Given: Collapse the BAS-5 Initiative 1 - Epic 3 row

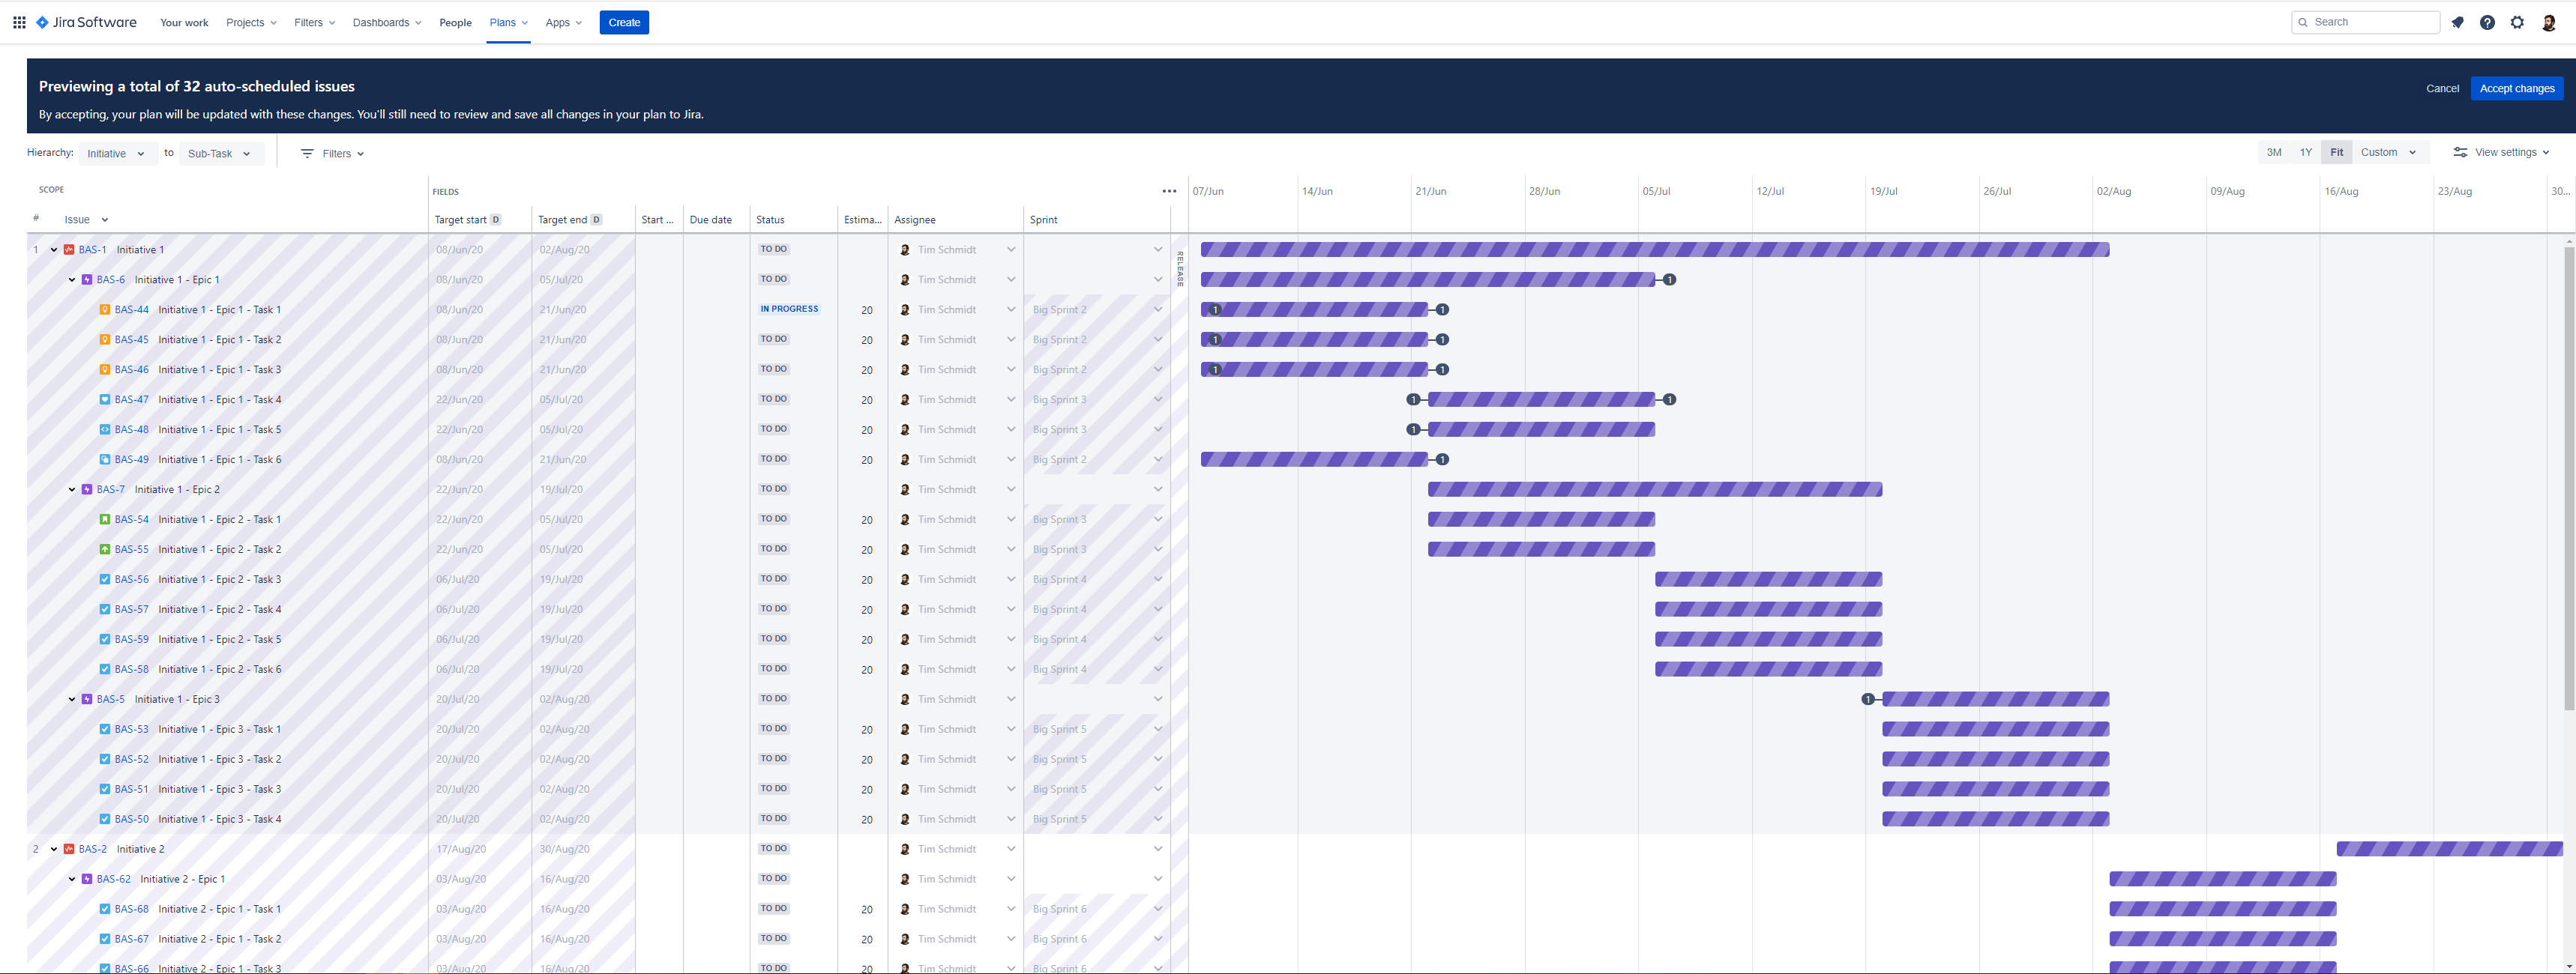Looking at the screenshot, I should 72,699.
